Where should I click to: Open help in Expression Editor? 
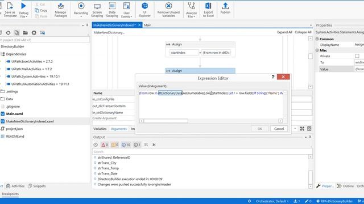pyautogui.click(x=273, y=77)
